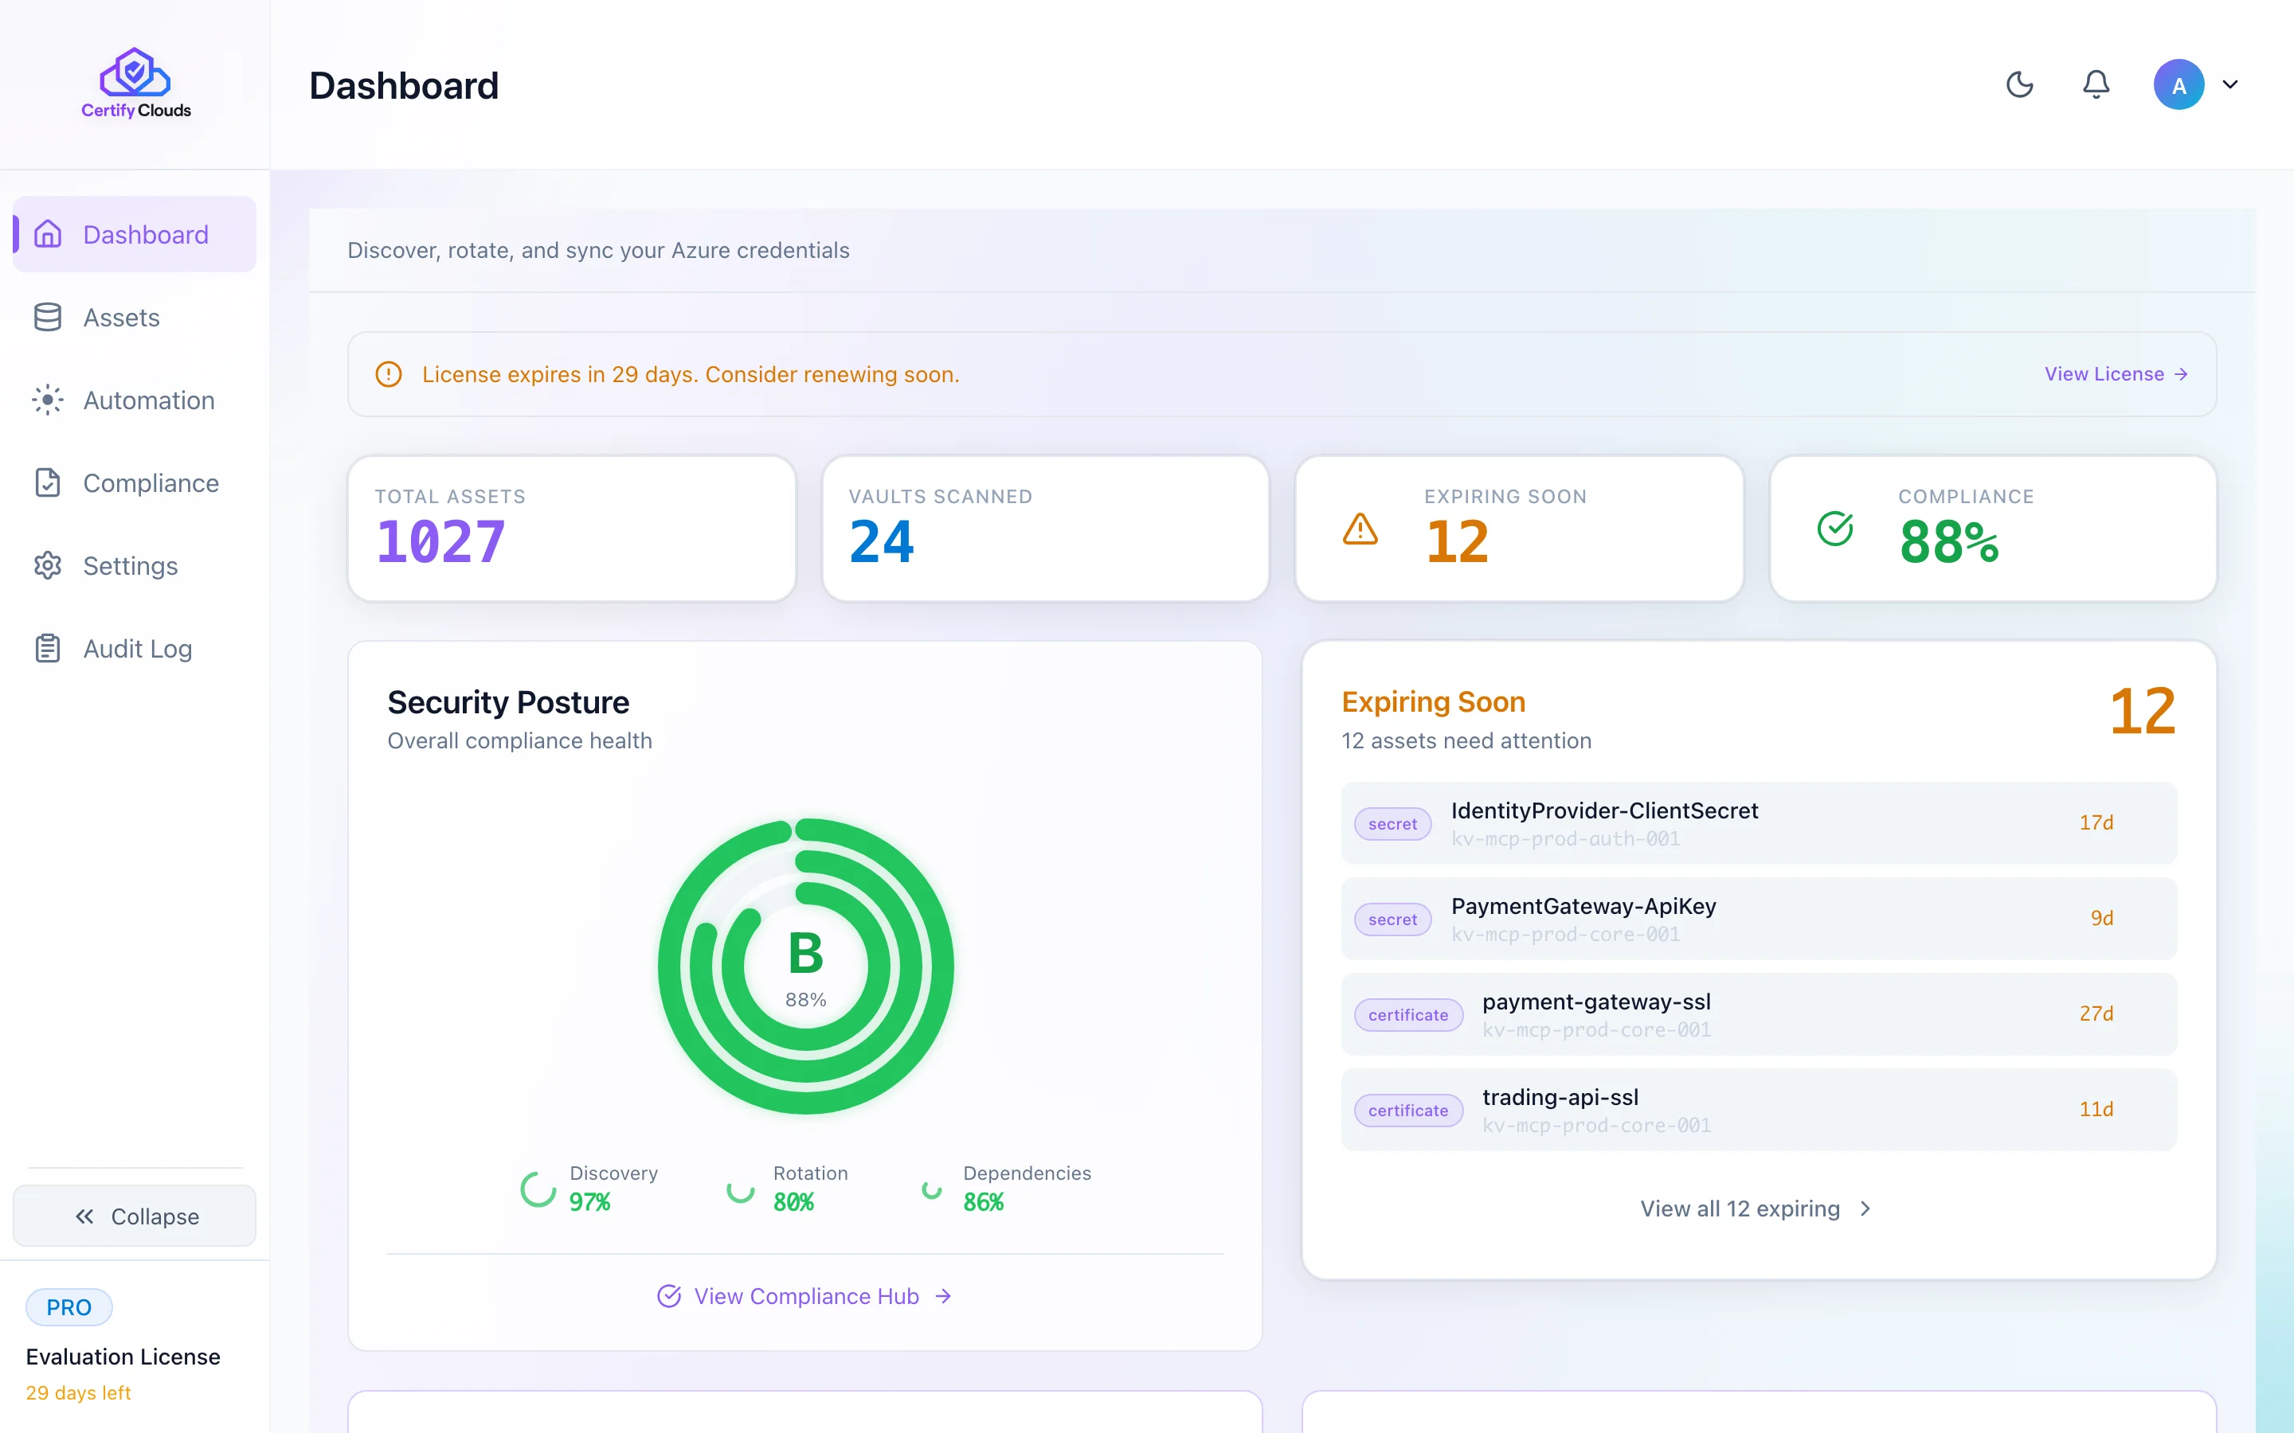Click the Compliance document icon
This screenshot has width=2294, height=1433.
[48, 482]
